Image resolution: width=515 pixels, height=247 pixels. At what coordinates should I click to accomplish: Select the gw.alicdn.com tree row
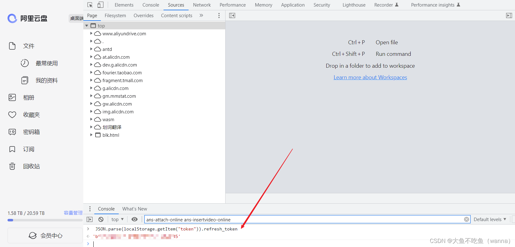tap(154, 104)
